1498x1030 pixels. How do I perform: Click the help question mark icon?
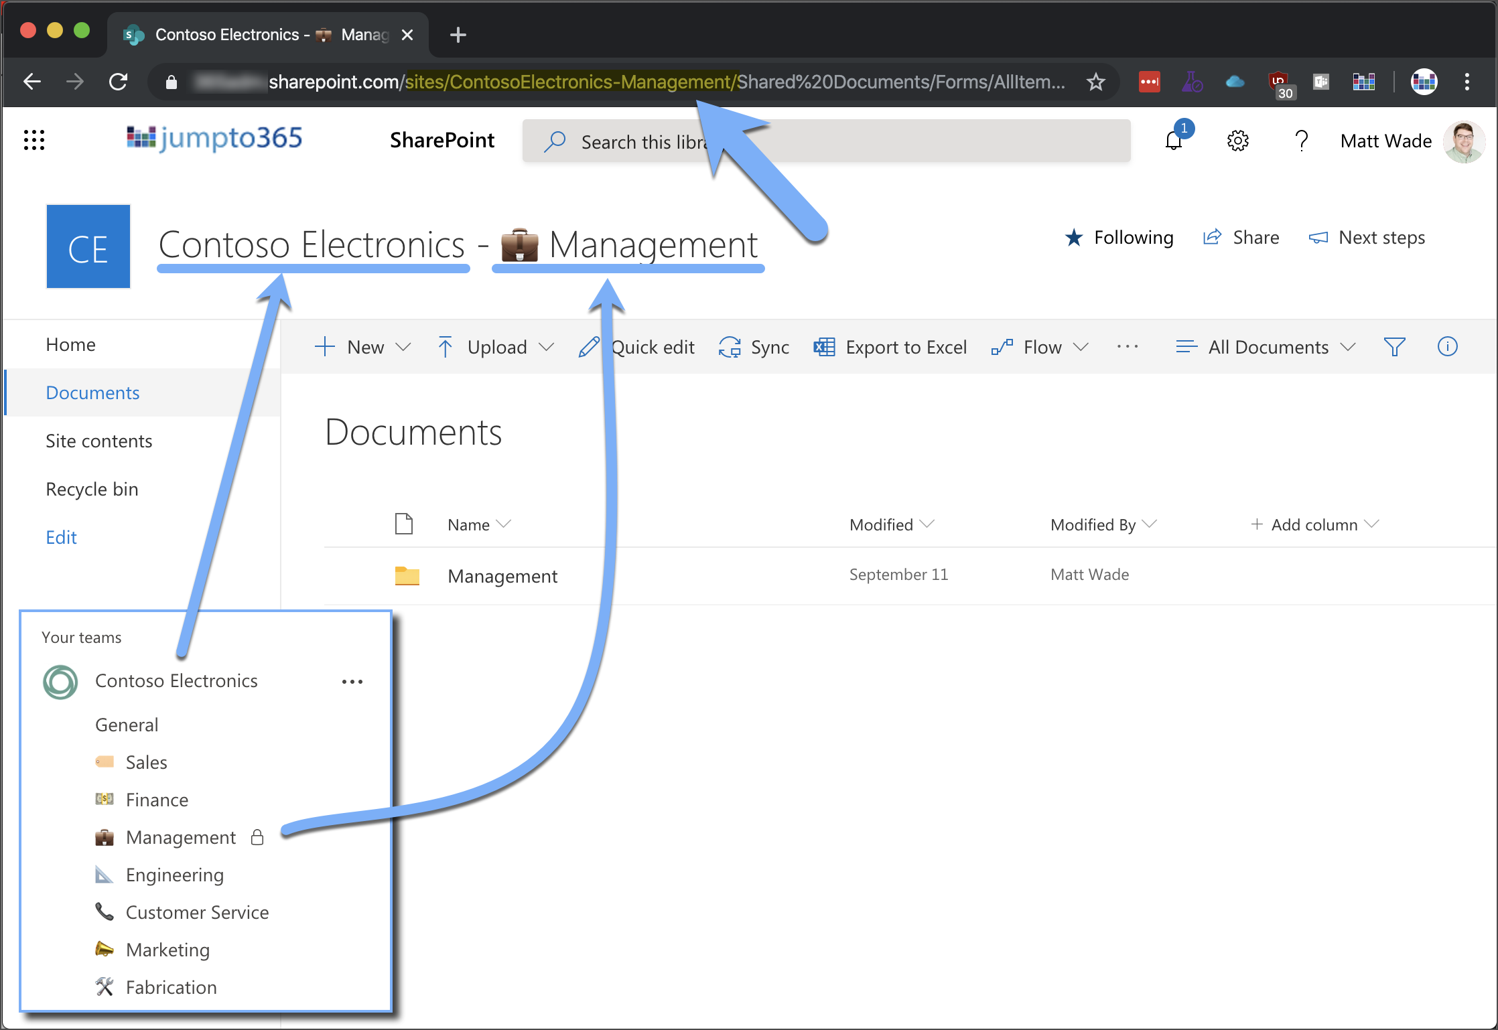[x=1301, y=141]
